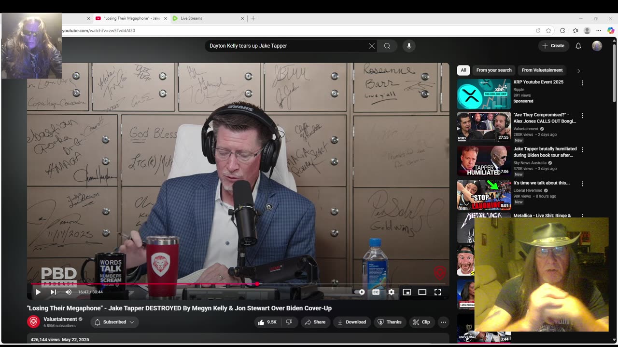Open more actions ellipsis below video
The height and width of the screenshot is (347, 618).
click(x=443, y=322)
